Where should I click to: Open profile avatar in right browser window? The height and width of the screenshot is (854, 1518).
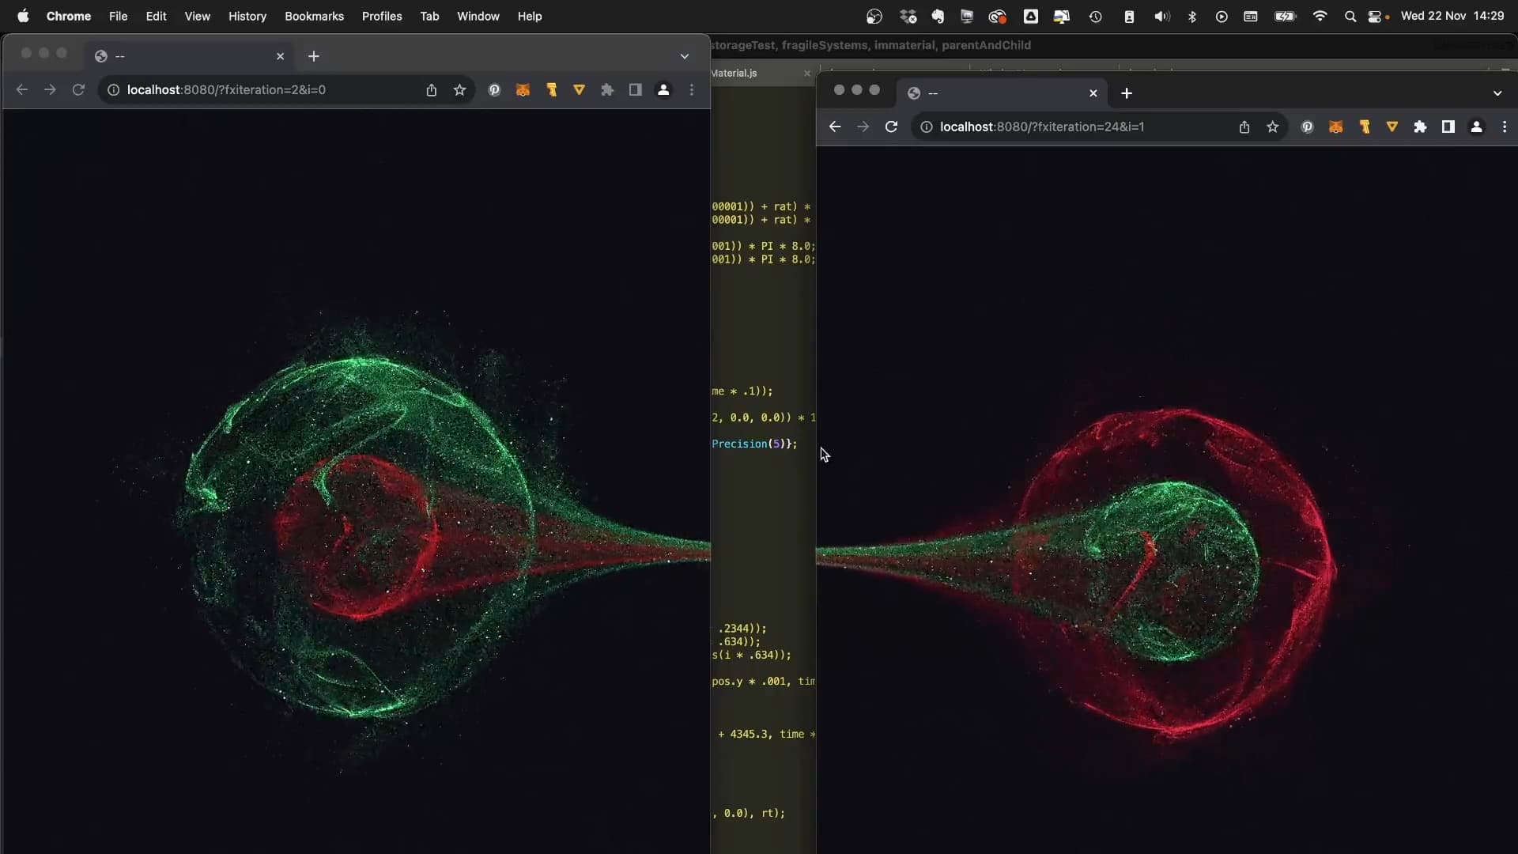coord(1476,127)
